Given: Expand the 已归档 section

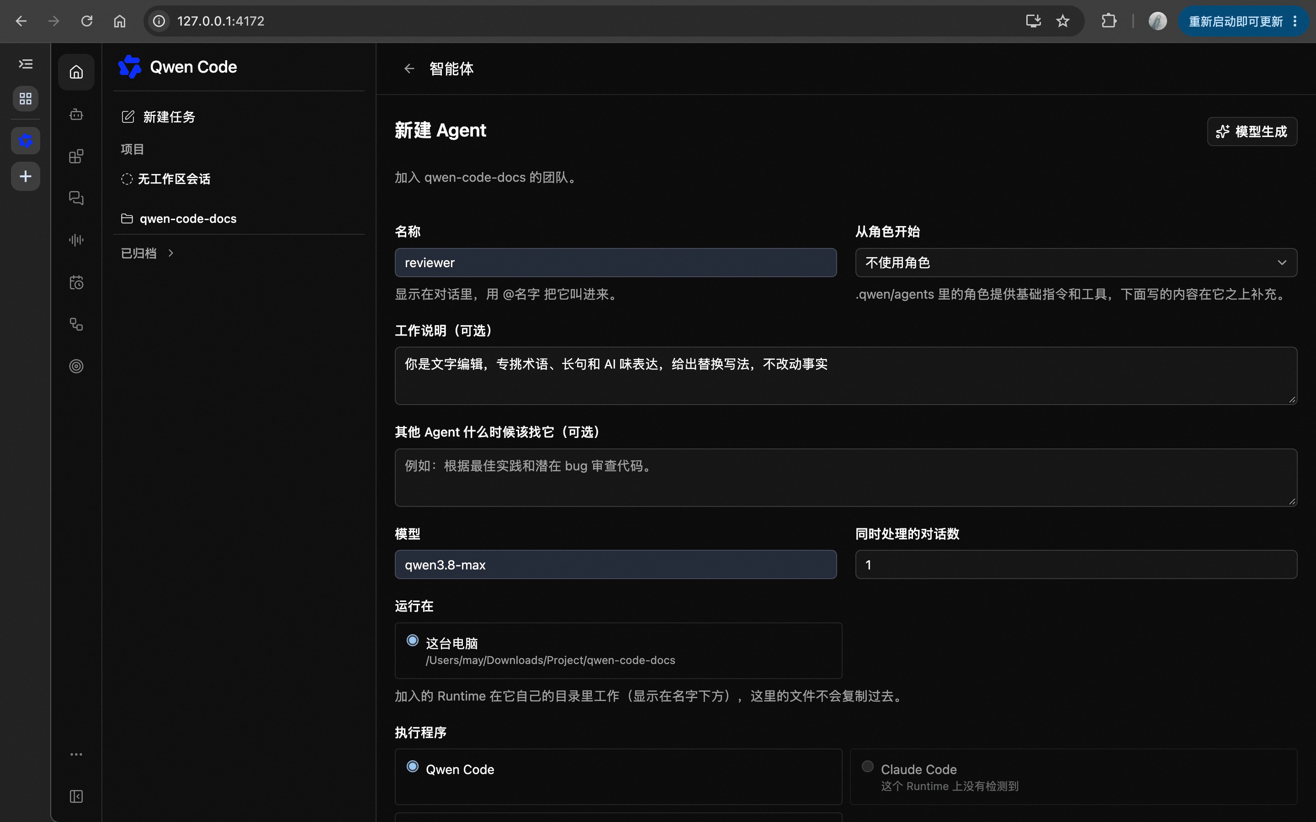Looking at the screenshot, I should pos(147,253).
